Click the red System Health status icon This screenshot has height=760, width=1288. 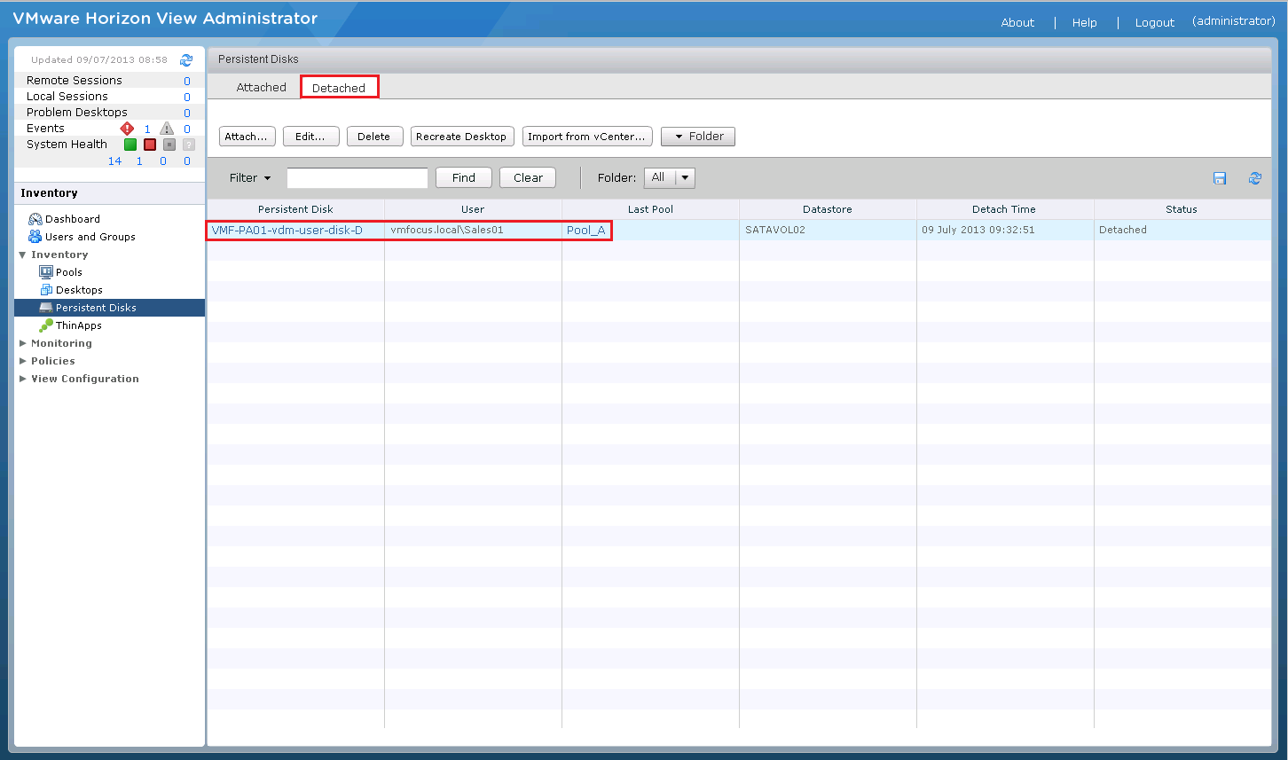click(x=150, y=145)
